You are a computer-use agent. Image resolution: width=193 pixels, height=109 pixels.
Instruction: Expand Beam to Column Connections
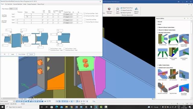tap(158, 30)
